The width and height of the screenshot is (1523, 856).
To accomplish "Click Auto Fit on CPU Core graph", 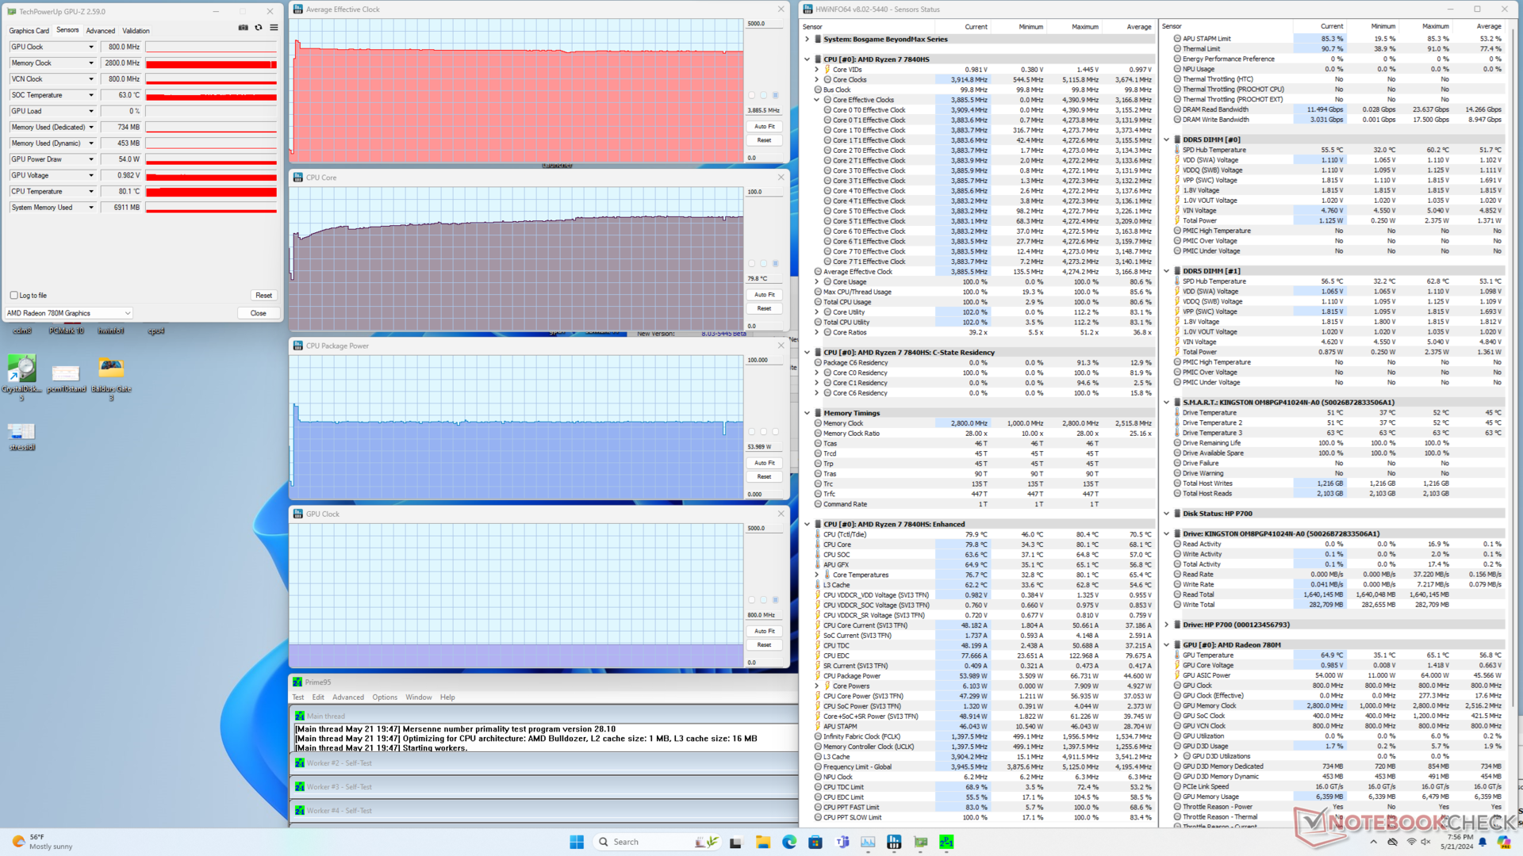I will point(764,295).
